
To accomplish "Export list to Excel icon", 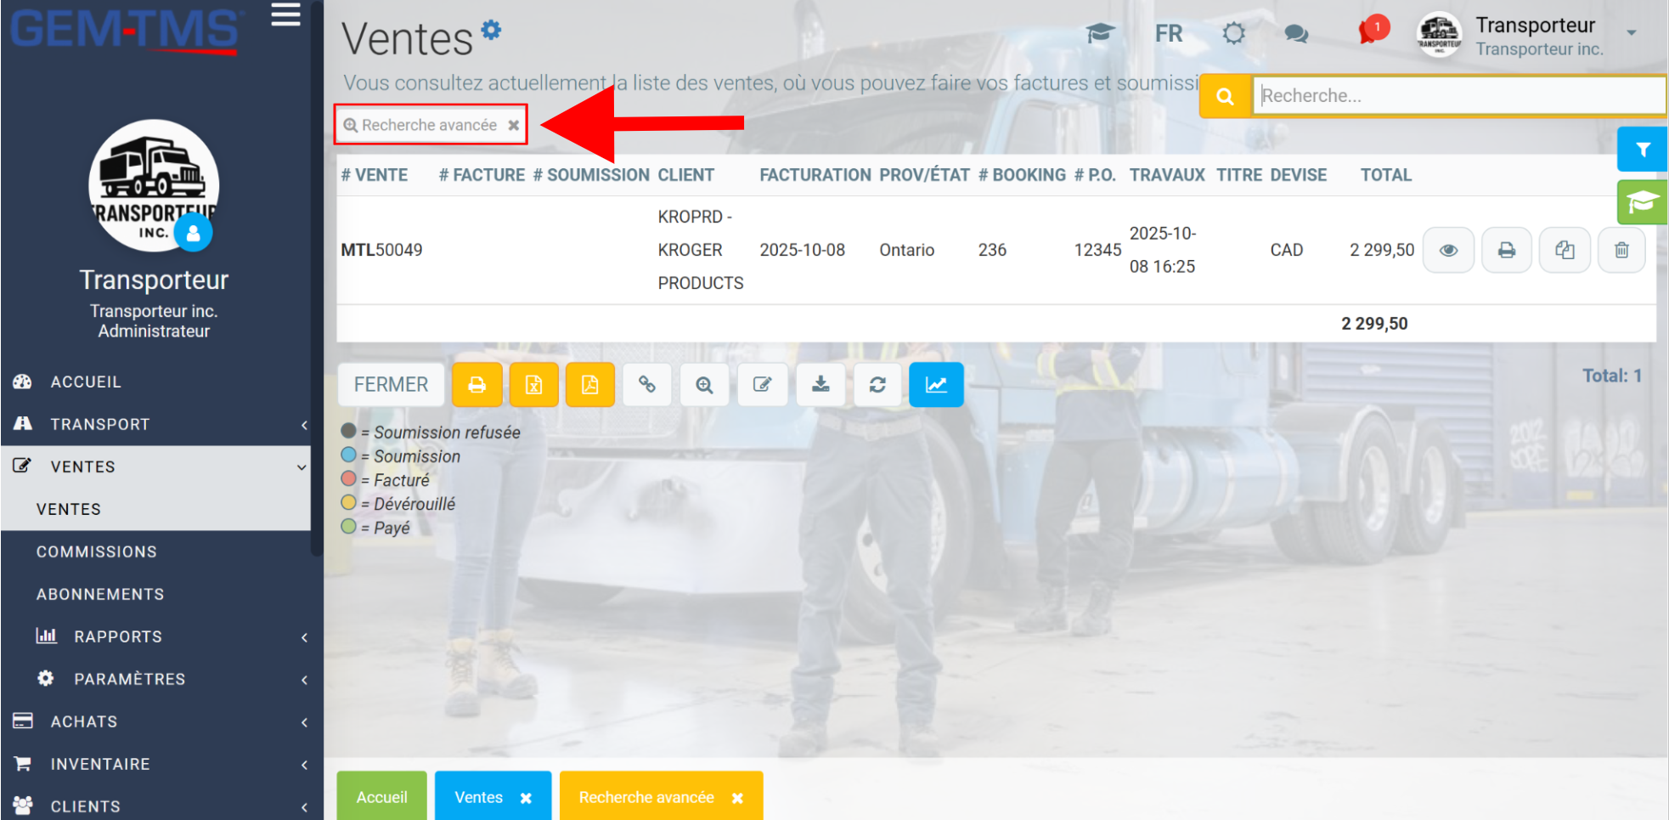I will [533, 385].
